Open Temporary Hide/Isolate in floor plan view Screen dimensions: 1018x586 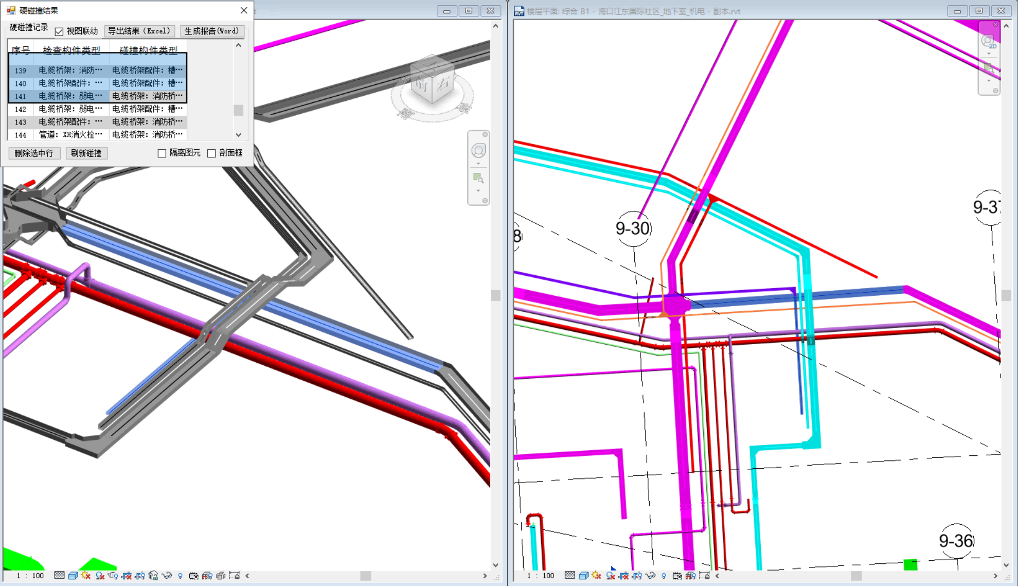point(650,575)
